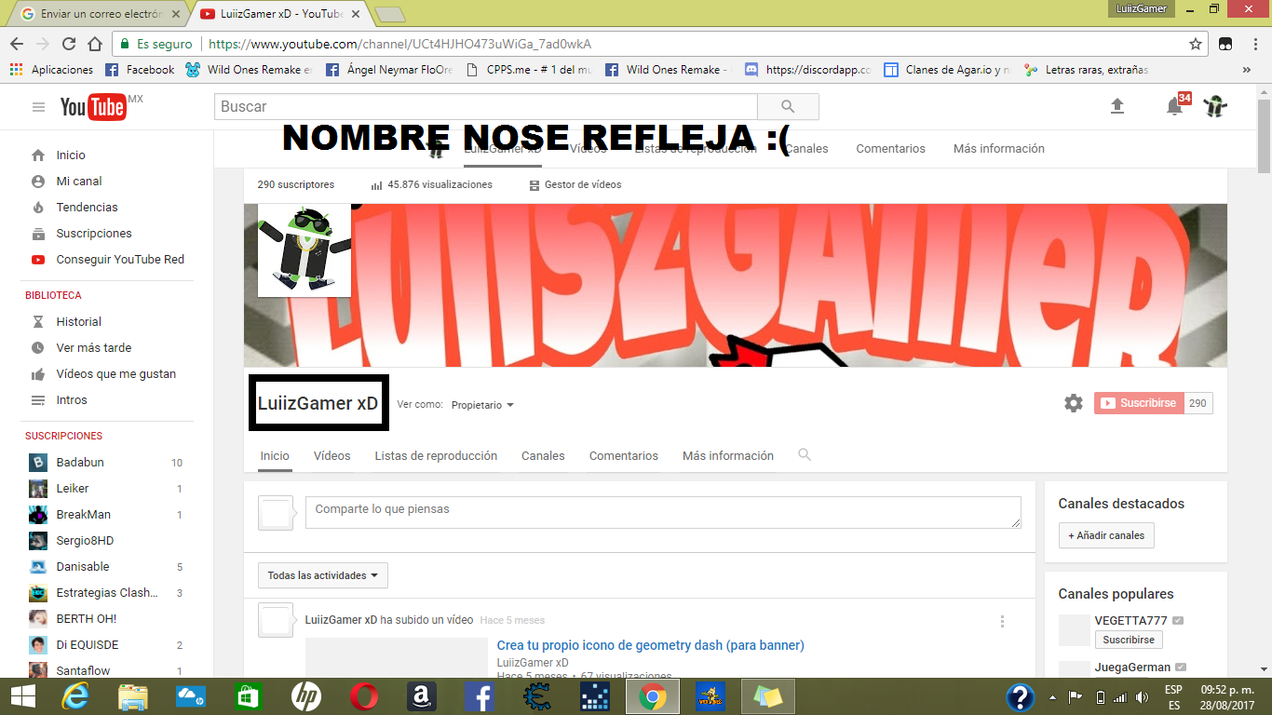Open channel settings gear icon
This screenshot has height=715, width=1272.
[1074, 403]
